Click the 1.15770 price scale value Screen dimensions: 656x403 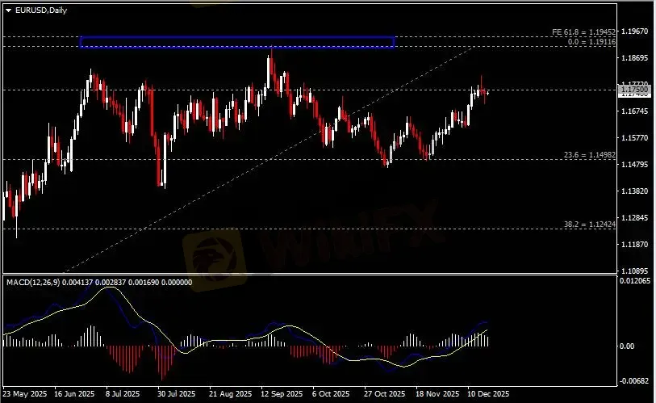click(x=635, y=138)
